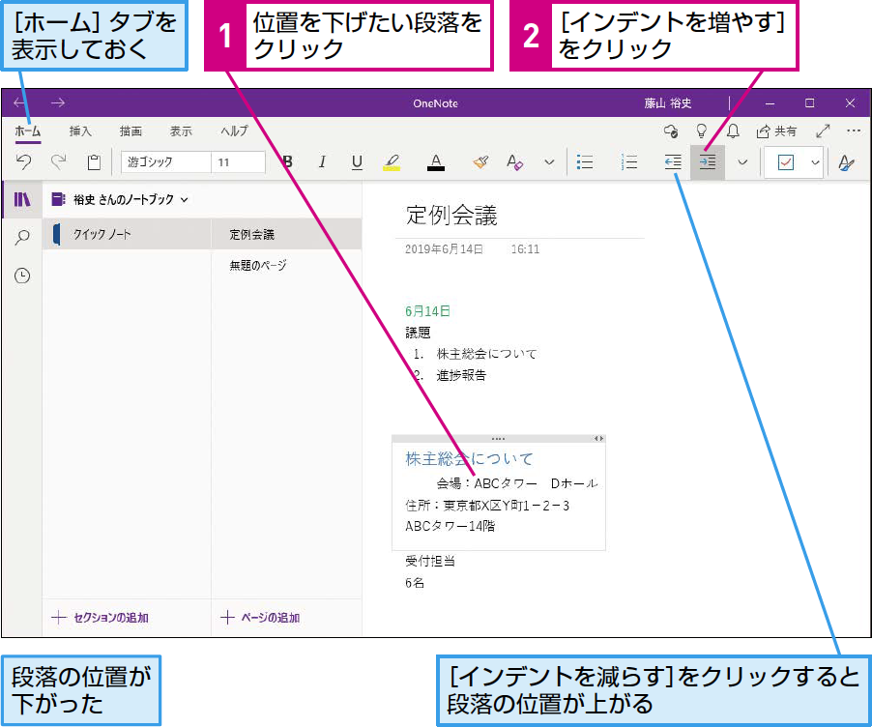Insert a numbered list
Image resolution: width=872 pixels, height=727 pixels.
(x=629, y=161)
